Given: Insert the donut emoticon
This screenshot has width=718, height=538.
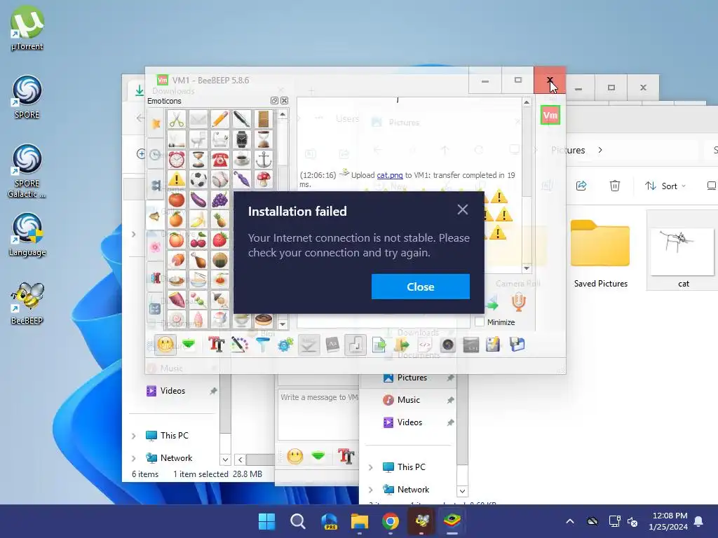Looking at the screenshot, I should (x=264, y=319).
